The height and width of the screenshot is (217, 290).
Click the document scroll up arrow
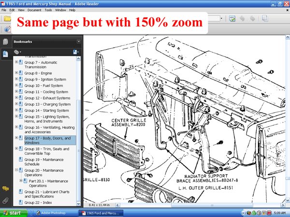pyautogui.click(x=288, y=37)
